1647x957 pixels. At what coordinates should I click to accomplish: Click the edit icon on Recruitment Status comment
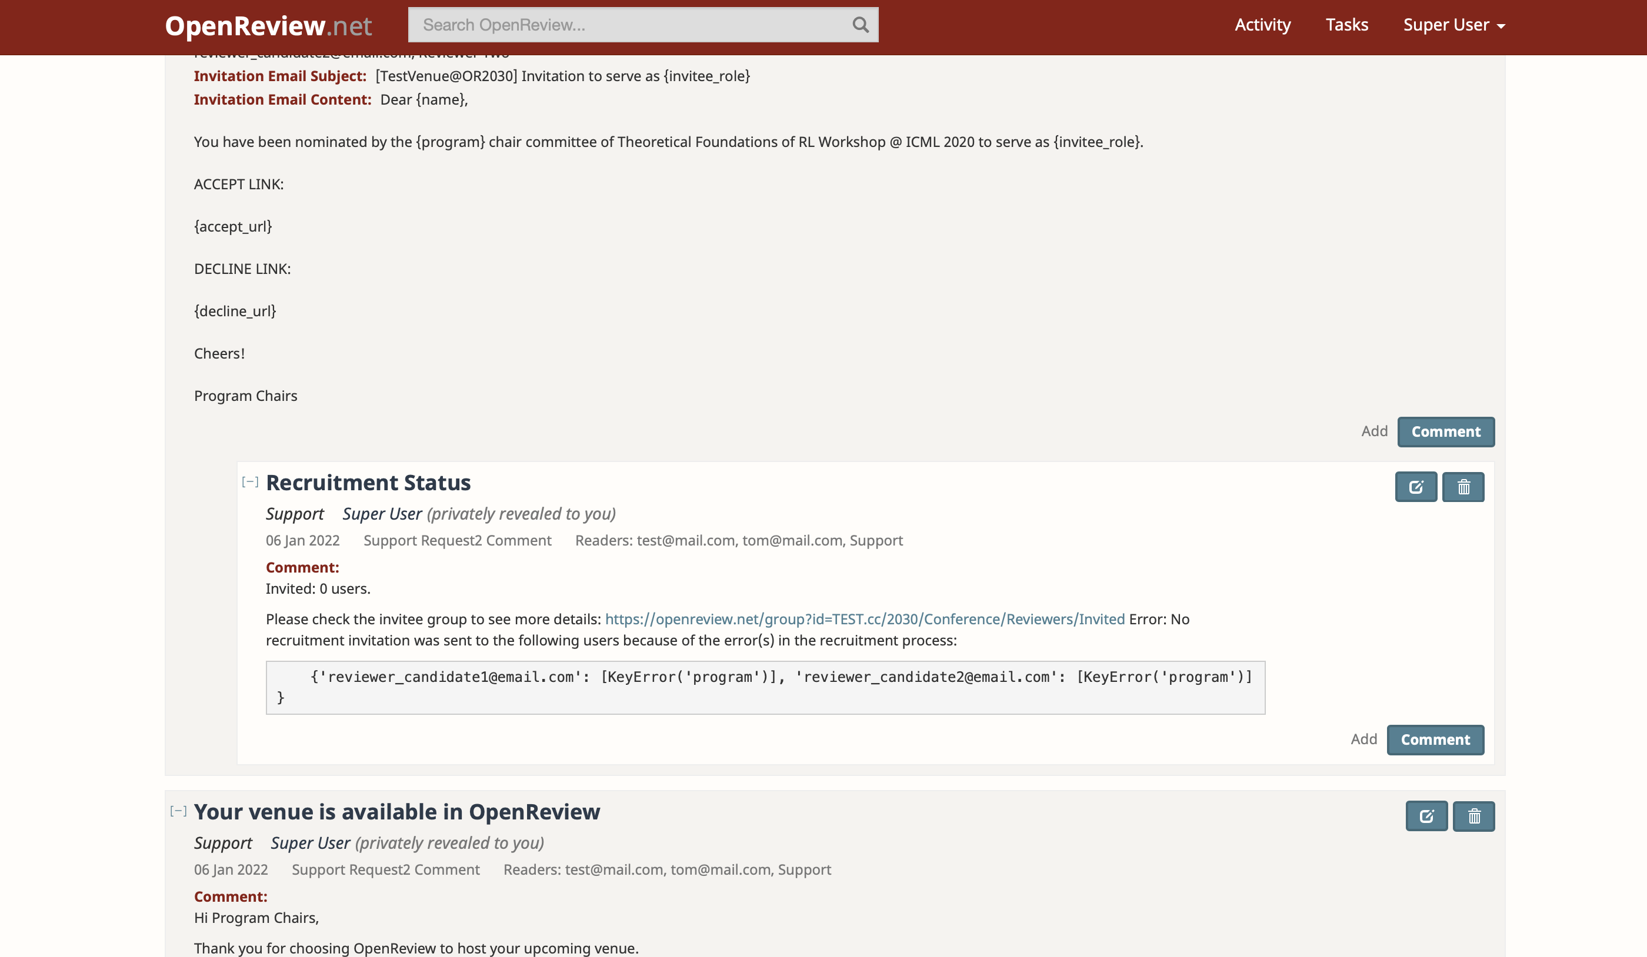(1416, 487)
